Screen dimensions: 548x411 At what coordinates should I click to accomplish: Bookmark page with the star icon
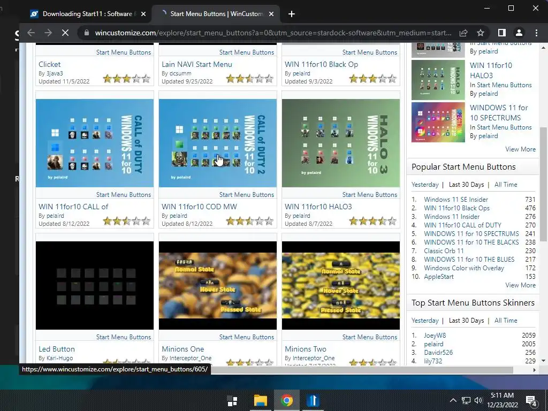pos(481,33)
